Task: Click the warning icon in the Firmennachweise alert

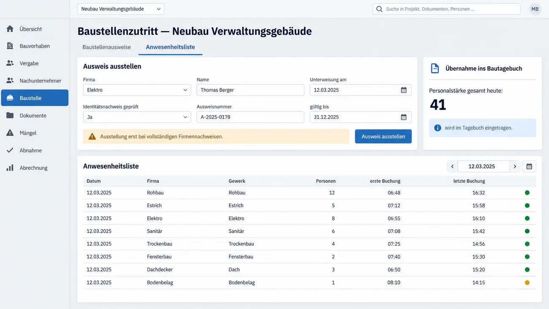Action: pos(92,136)
